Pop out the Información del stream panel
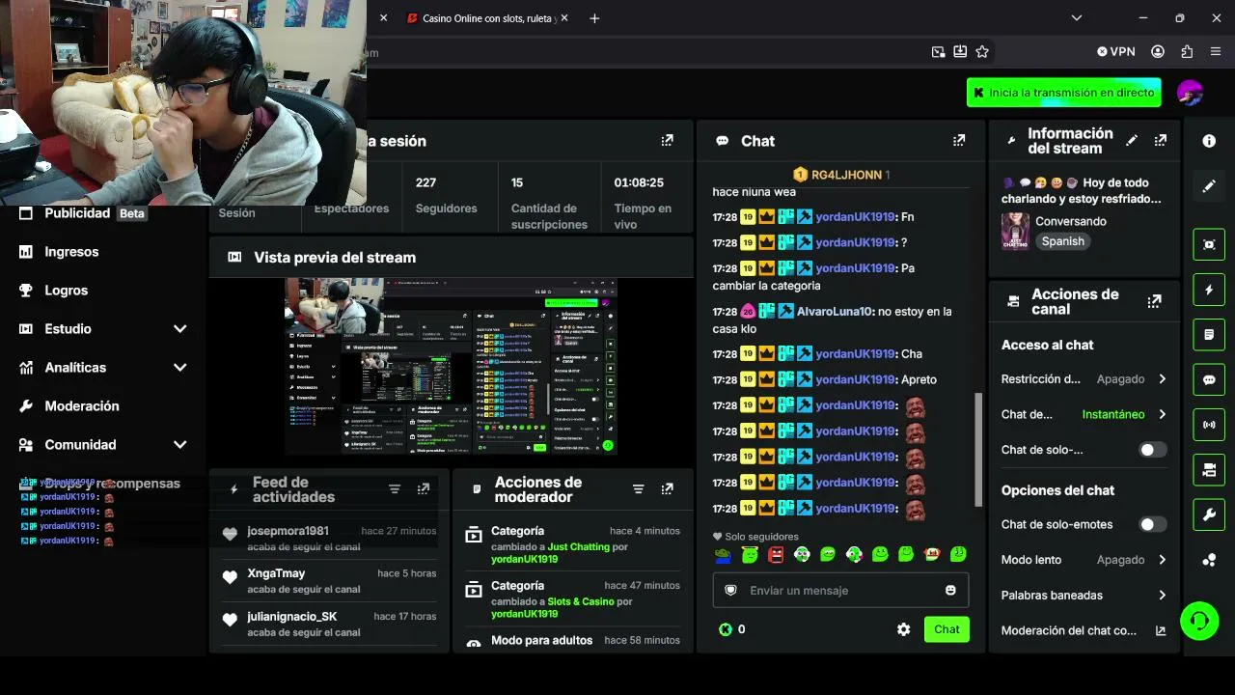The height and width of the screenshot is (695, 1235). 1161,141
